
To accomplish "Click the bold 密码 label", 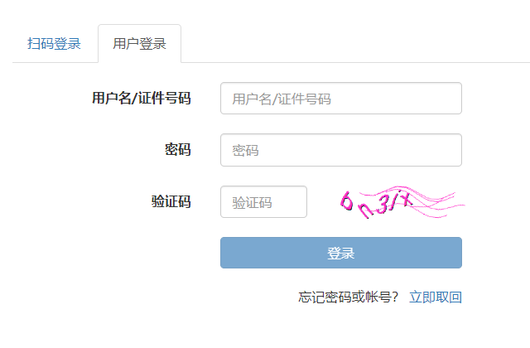I will click(178, 150).
